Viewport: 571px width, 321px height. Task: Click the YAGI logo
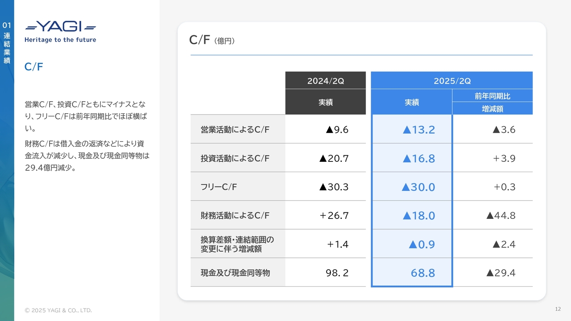pyautogui.click(x=60, y=27)
